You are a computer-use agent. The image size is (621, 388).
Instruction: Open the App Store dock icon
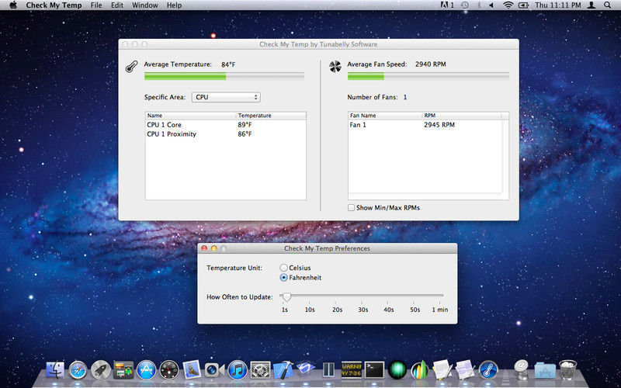point(146,371)
